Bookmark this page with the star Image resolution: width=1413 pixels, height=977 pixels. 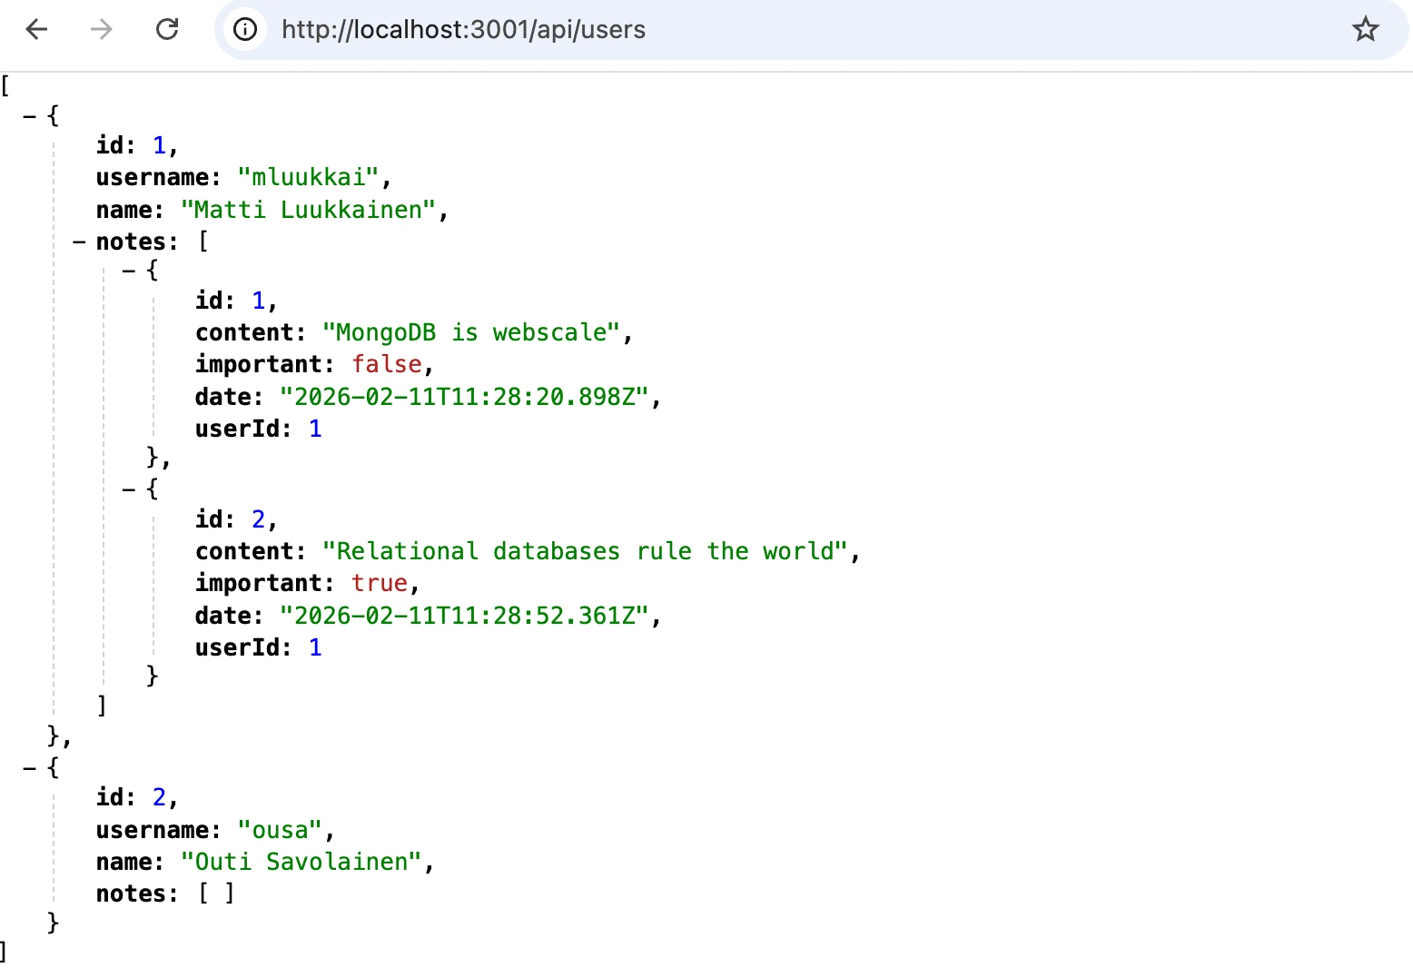tap(1365, 30)
